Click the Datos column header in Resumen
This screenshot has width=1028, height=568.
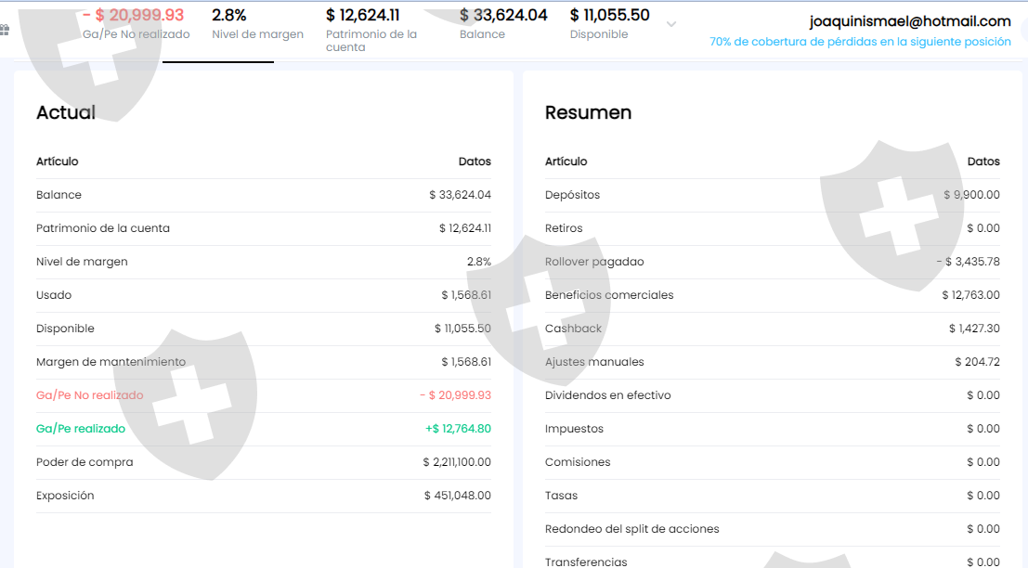[x=983, y=161]
